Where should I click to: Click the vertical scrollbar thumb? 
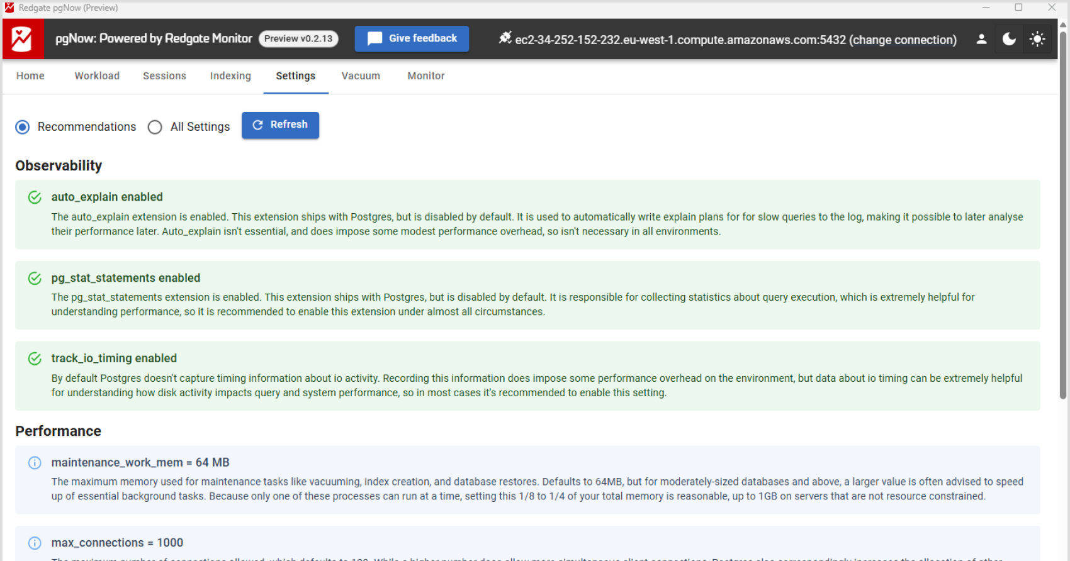pos(1063,214)
